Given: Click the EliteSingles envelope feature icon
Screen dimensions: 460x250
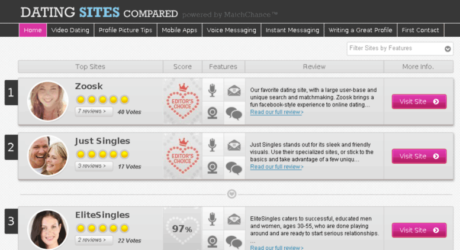Looking at the screenshot, I should pos(234,219).
